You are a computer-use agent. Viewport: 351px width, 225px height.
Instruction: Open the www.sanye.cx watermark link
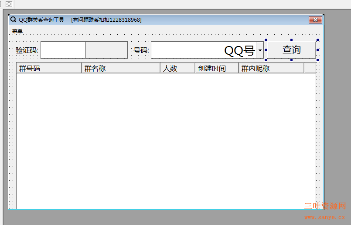[x=325, y=217]
